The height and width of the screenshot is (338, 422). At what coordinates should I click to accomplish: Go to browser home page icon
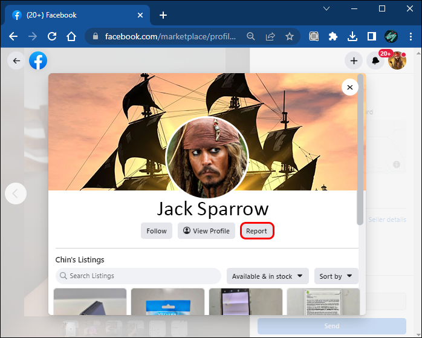coord(71,36)
